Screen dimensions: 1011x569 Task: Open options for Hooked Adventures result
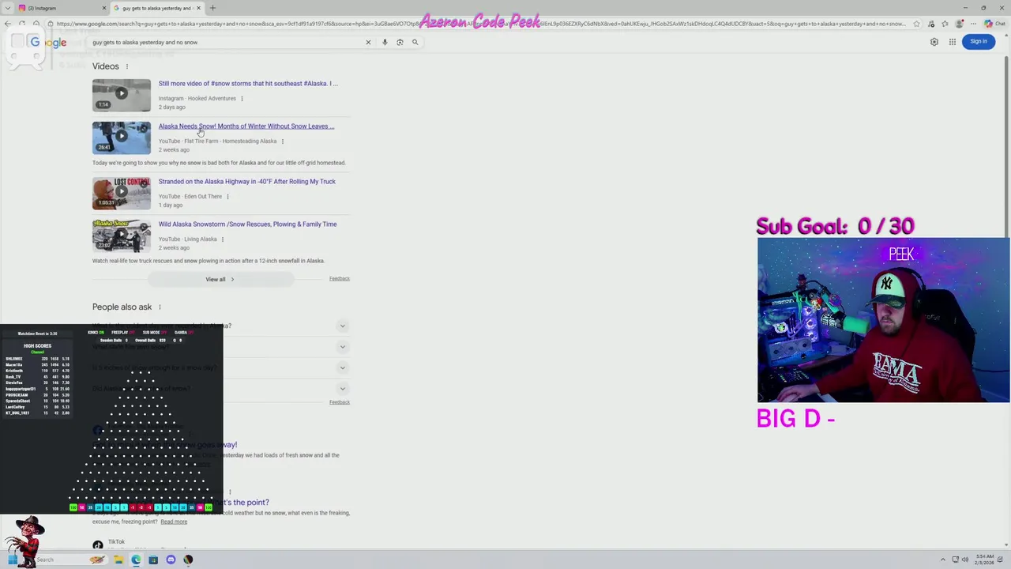click(242, 98)
